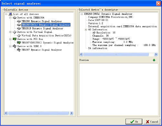Click the List of all devices label
162x126 pixels.
26,14
